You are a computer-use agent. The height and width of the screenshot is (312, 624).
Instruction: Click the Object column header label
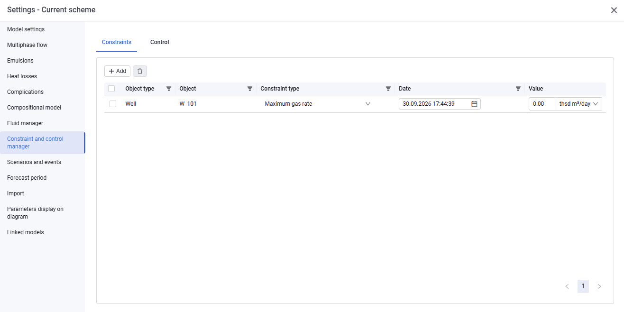click(188, 89)
